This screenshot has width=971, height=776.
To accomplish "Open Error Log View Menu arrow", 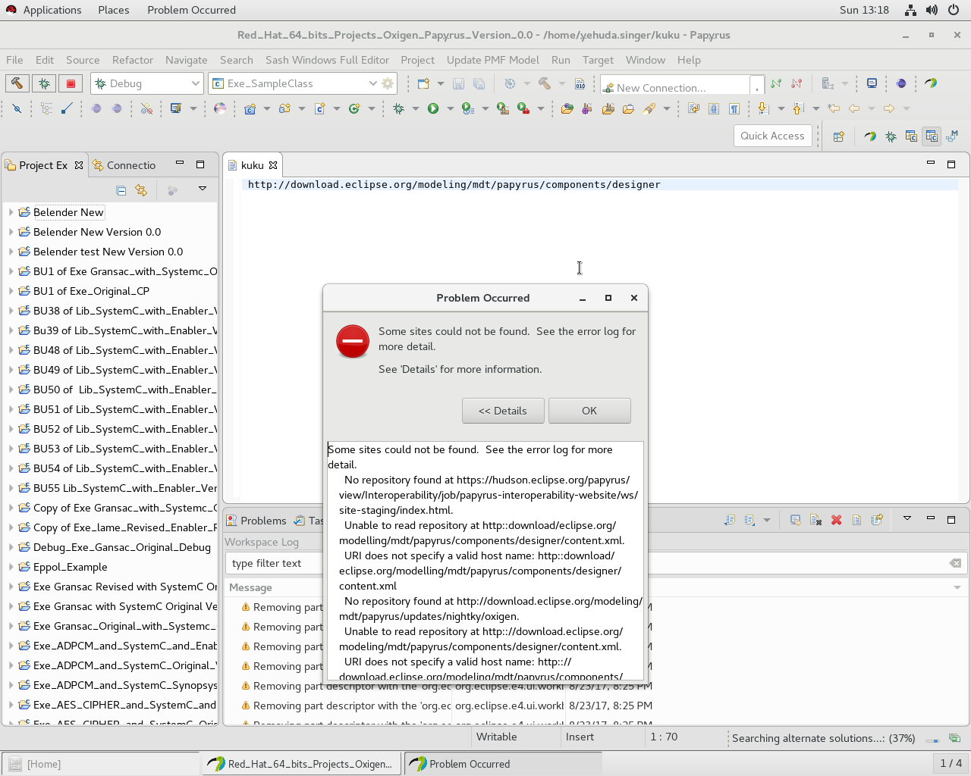I will (x=907, y=519).
